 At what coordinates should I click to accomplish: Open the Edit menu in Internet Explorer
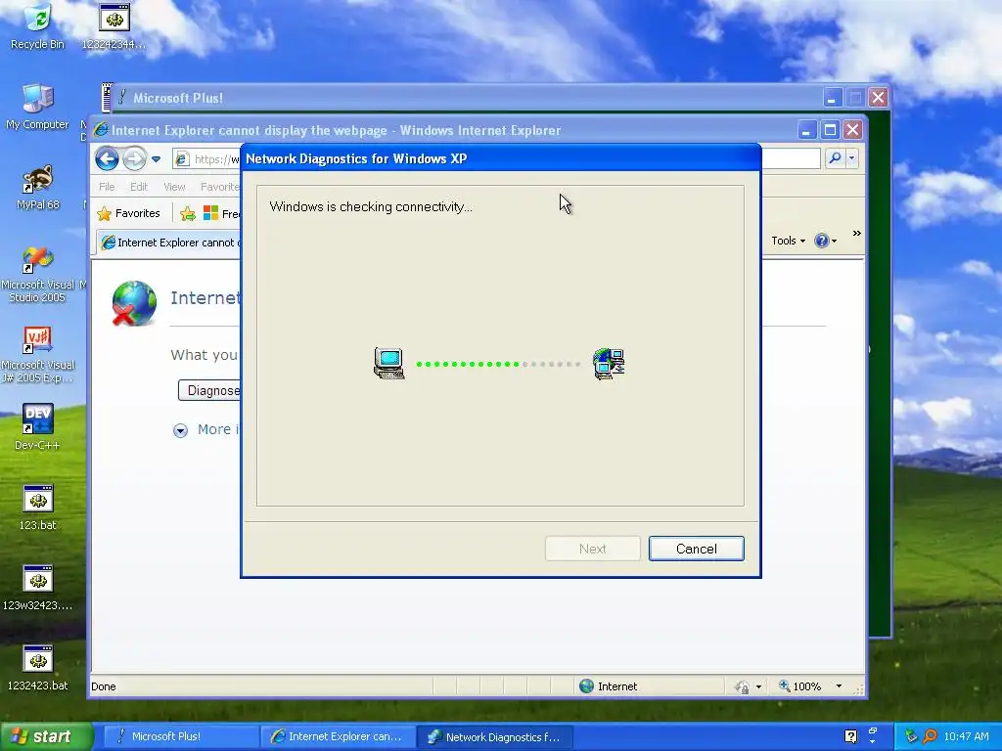[x=139, y=187]
